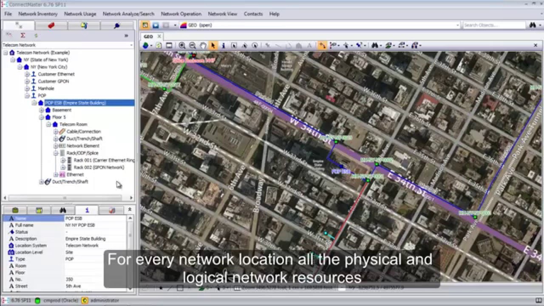Viewport: 544px width, 306px height.
Task: Click the highlighted orange routing tool icon
Action: pyautogui.click(x=322, y=45)
